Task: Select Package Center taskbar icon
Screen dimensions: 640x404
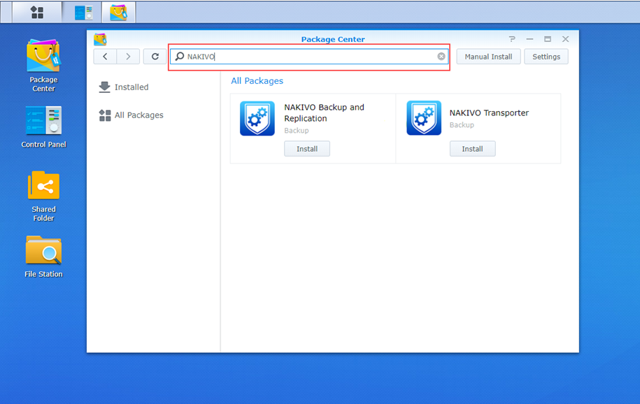Action: [119, 12]
